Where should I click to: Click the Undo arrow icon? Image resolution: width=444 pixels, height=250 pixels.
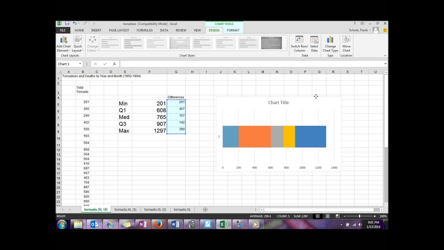[x=75, y=23]
